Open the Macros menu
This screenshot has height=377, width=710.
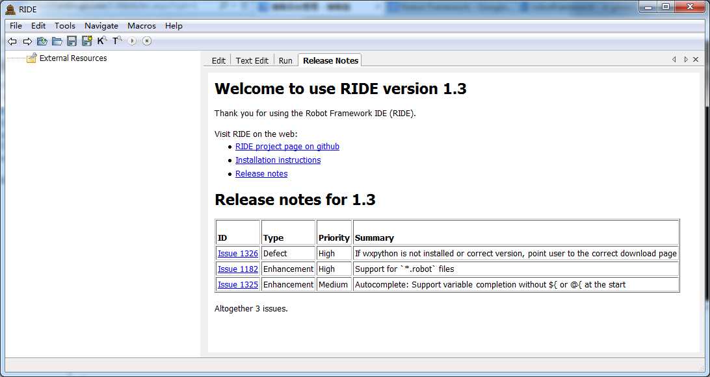coord(142,26)
